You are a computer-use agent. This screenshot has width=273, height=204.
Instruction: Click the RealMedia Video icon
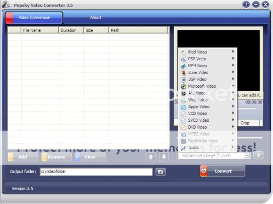coord(183,141)
